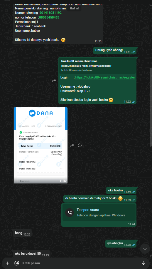
Task: React to the DANA image with emoji
Action: (80, 146)
